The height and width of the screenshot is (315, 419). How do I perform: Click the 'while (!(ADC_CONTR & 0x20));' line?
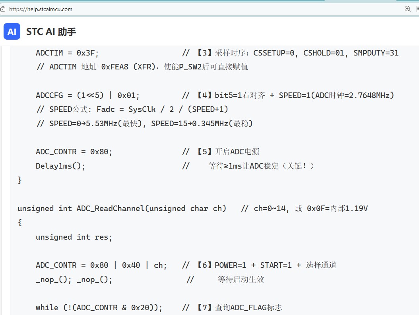pos(99,307)
